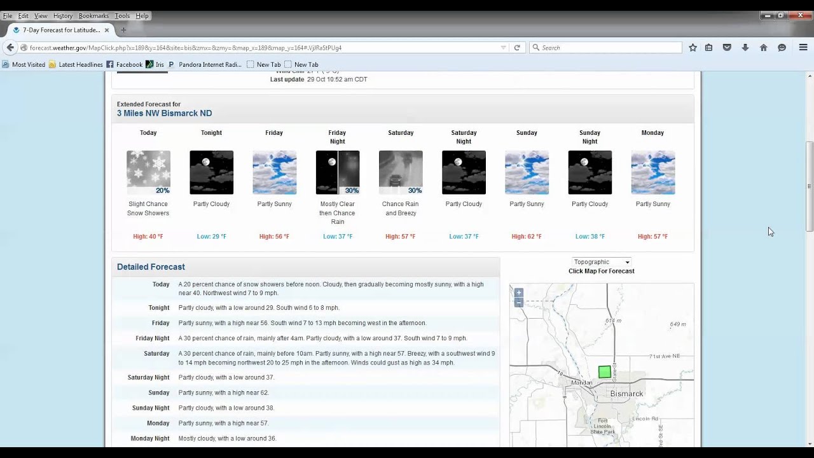Zoom in on the forecast map
Image resolution: width=814 pixels, height=458 pixels.
(x=519, y=293)
